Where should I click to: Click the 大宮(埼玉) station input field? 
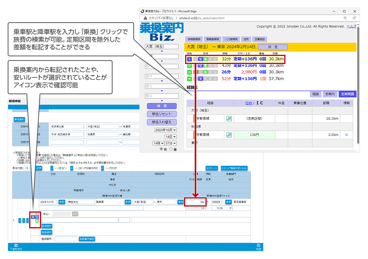(x=161, y=47)
